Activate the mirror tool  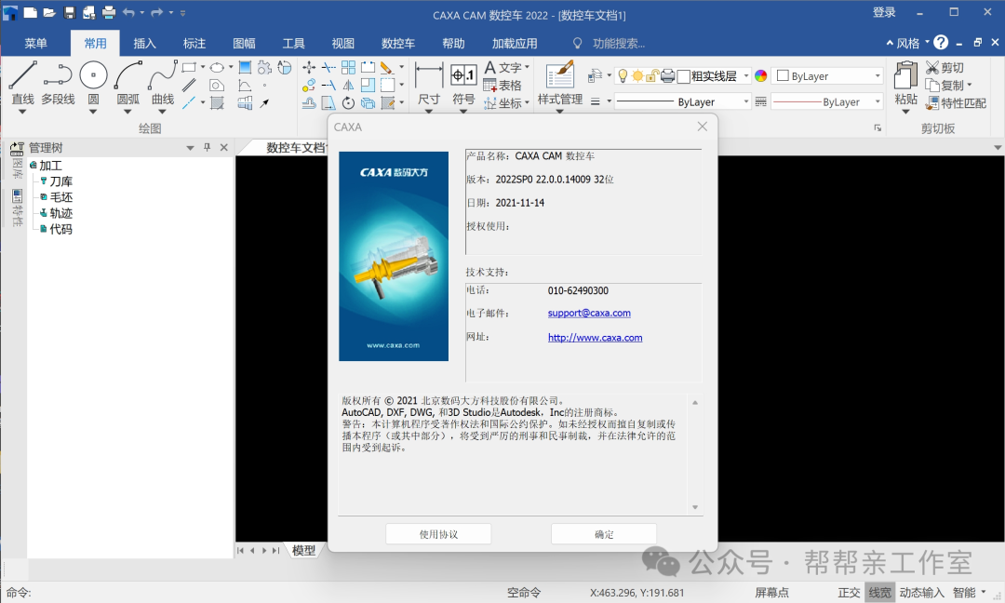pyautogui.click(x=348, y=86)
